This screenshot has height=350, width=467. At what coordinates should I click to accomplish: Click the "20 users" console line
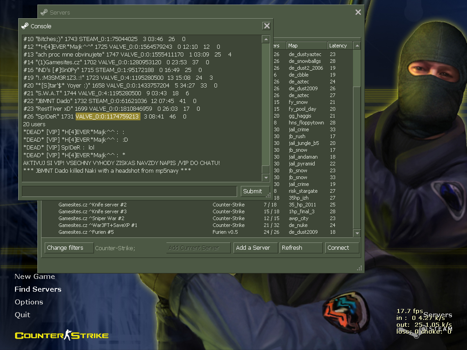tap(34, 124)
